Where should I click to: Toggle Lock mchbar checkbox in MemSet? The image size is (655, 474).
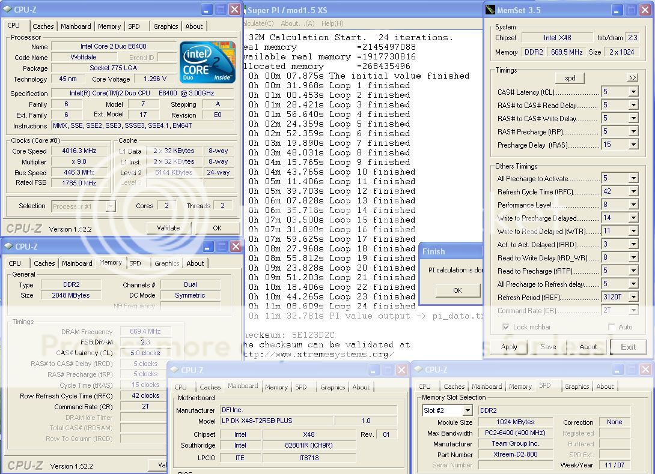click(x=506, y=327)
